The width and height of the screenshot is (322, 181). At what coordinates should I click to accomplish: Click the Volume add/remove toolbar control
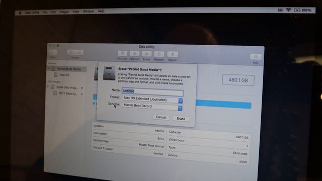coord(75,52)
